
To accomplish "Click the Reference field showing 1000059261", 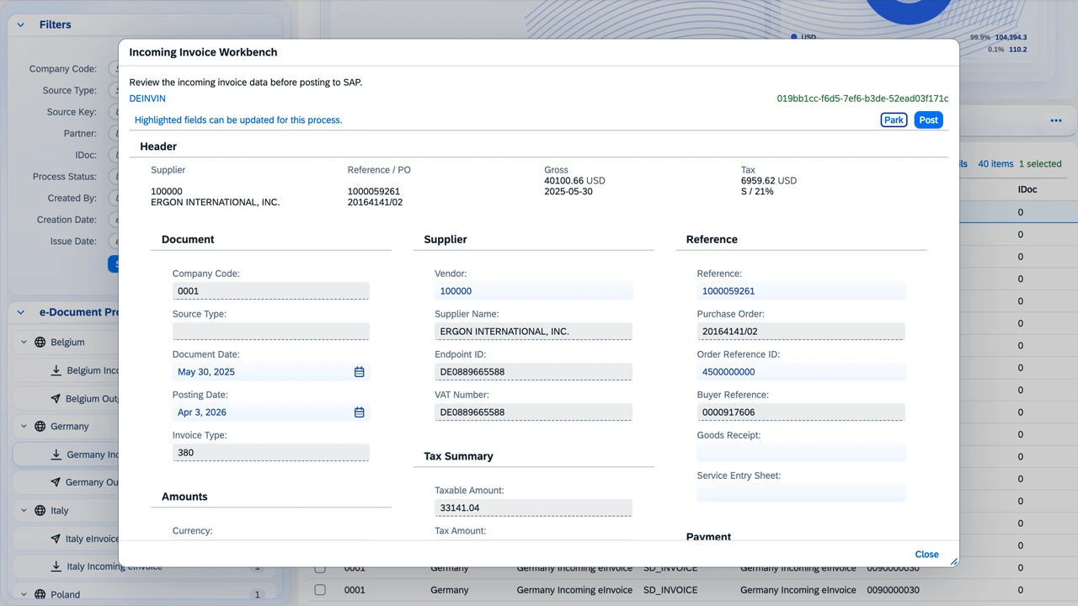I will [x=801, y=291].
